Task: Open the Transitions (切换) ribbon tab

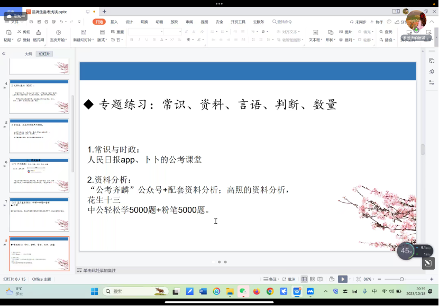Action: tap(144, 22)
